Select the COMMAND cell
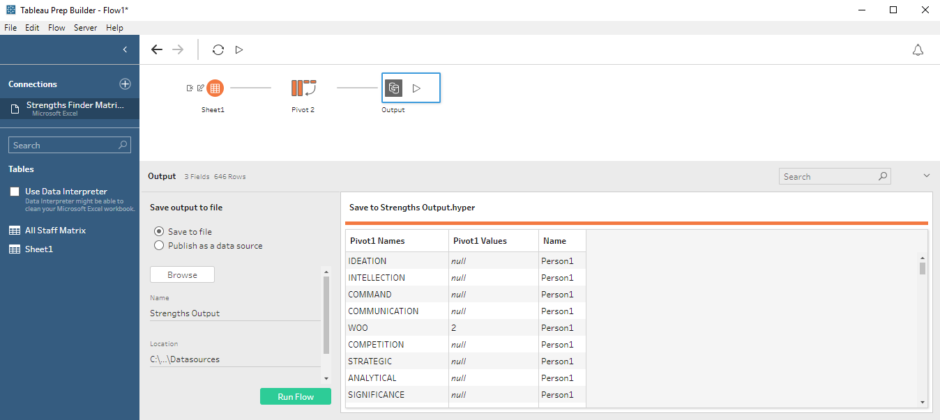Viewport: 940px width, 420px height. tap(397, 295)
